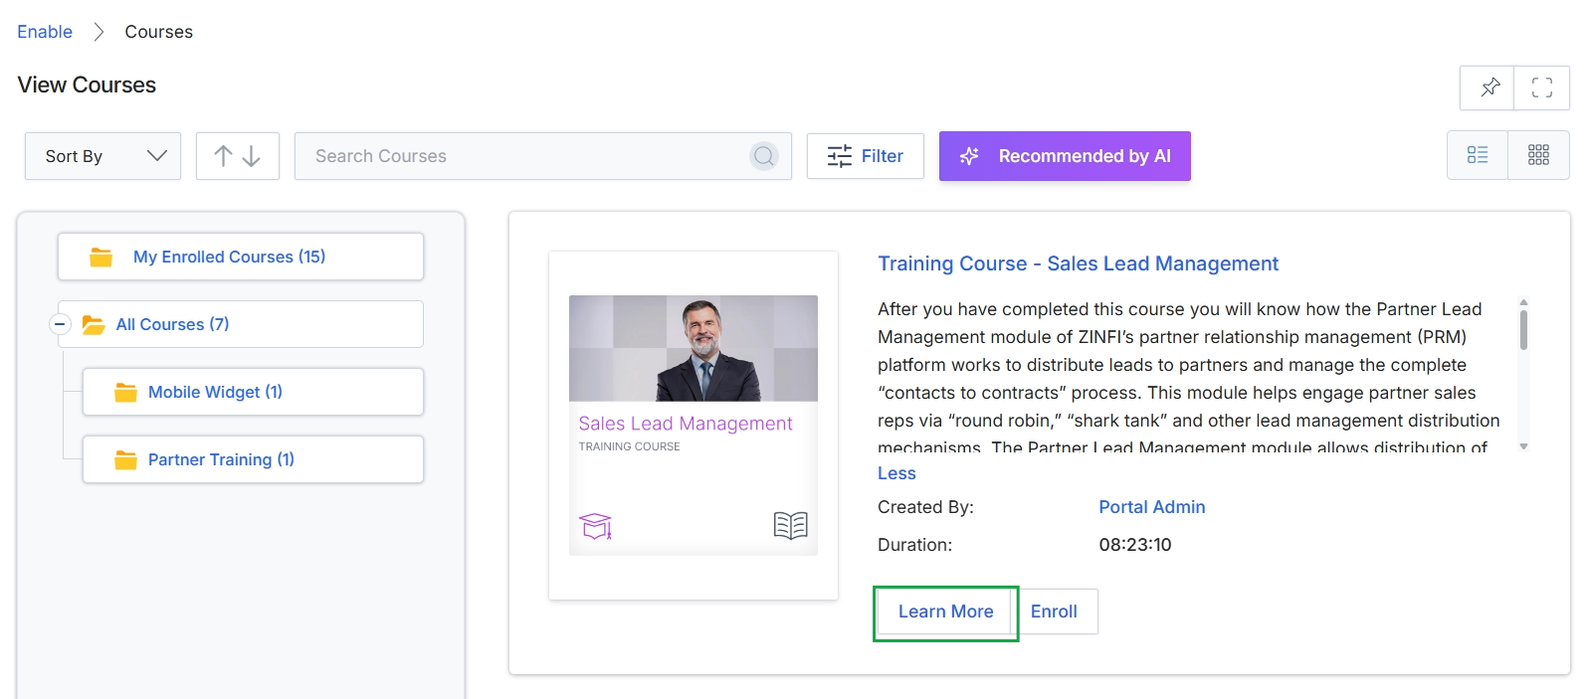Image resolution: width=1586 pixels, height=699 pixels.
Task: Click the description scrollbar thumb
Action: (1523, 330)
